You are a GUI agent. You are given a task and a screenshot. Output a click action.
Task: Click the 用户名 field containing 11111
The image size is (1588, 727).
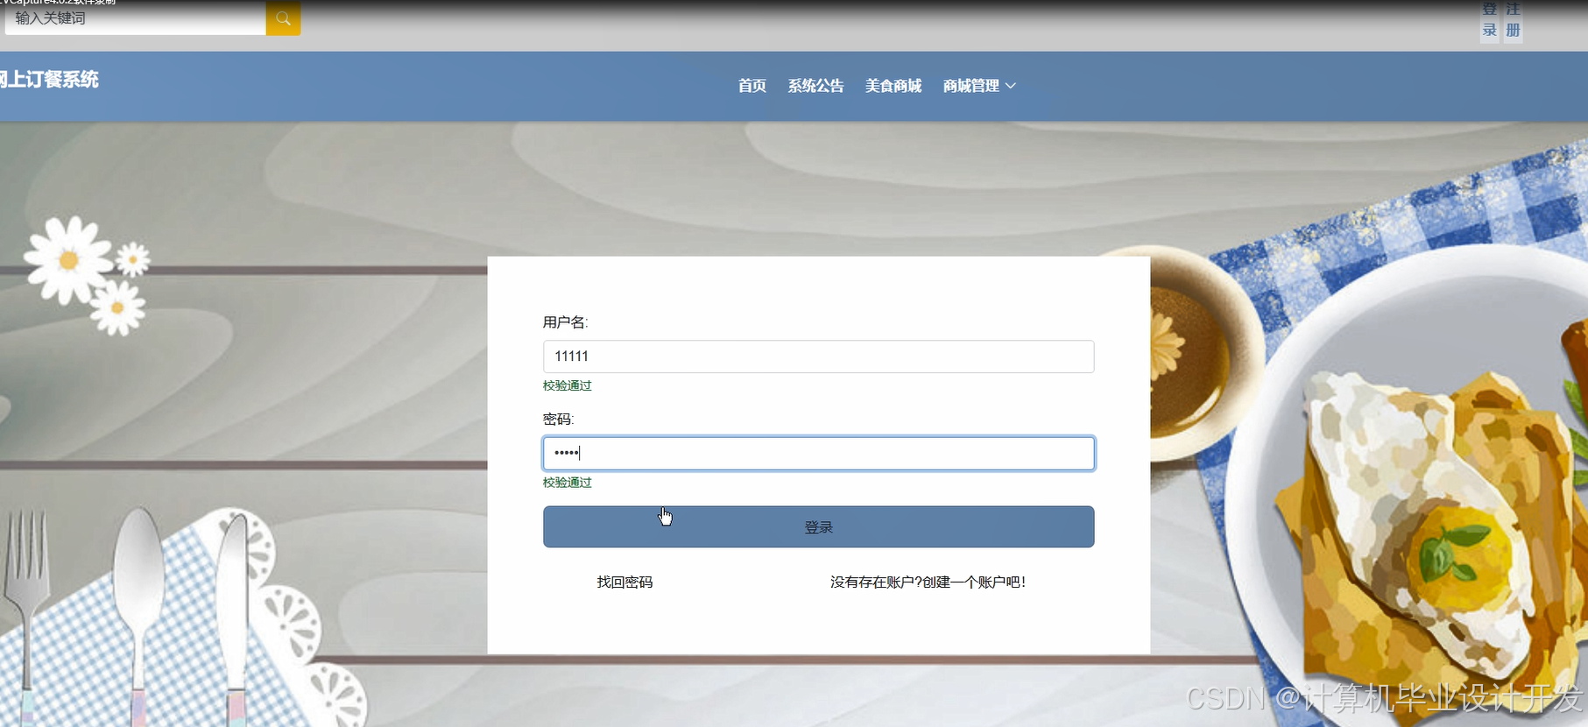(x=818, y=356)
